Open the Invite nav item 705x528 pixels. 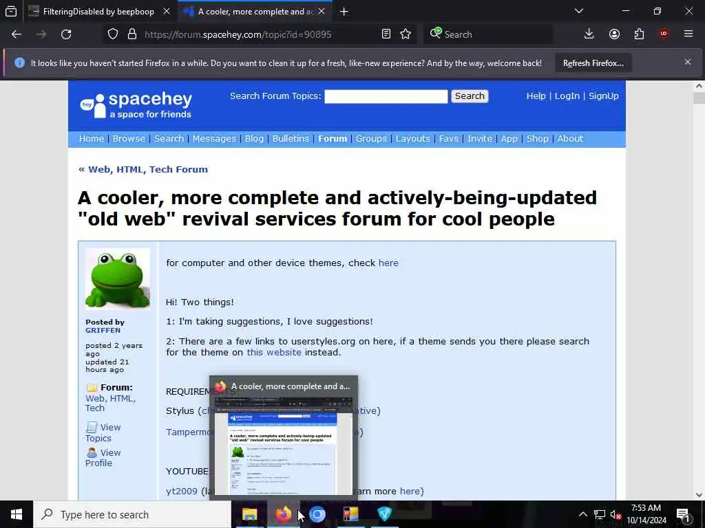point(480,139)
